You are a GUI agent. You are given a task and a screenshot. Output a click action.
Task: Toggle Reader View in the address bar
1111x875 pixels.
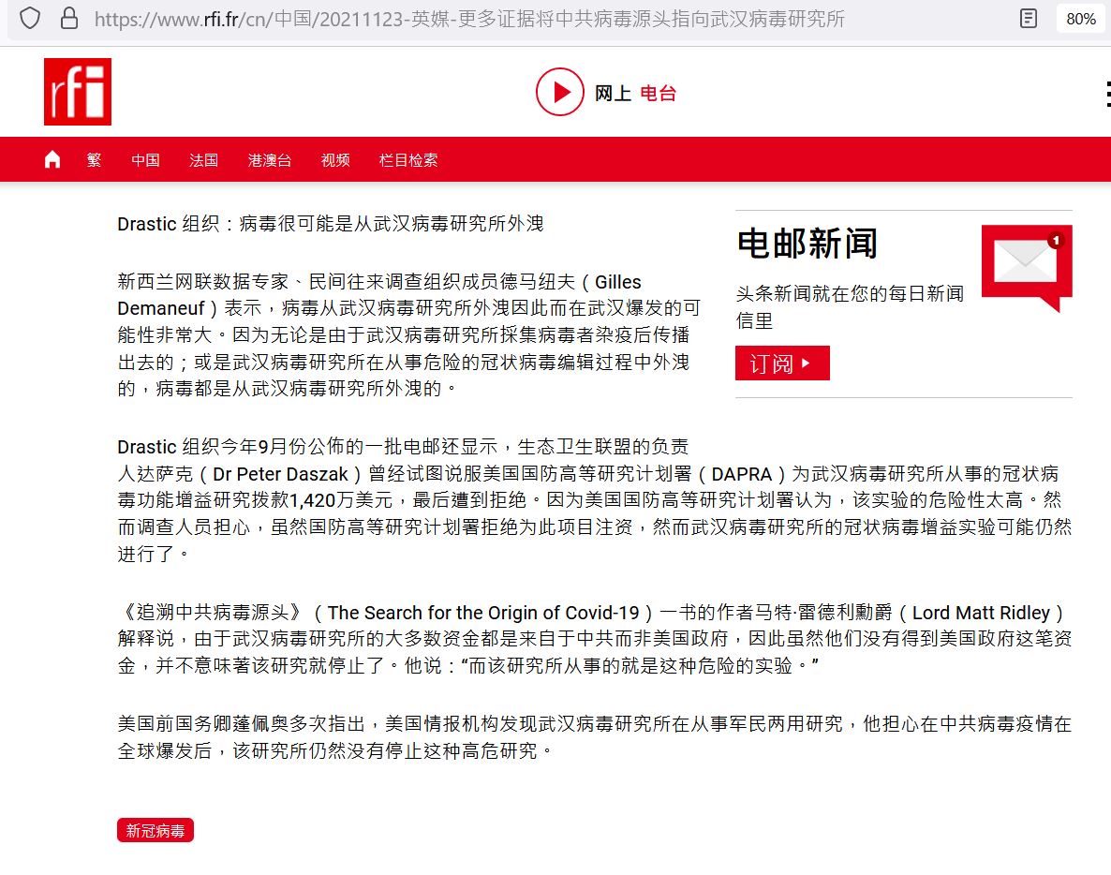tap(1029, 19)
